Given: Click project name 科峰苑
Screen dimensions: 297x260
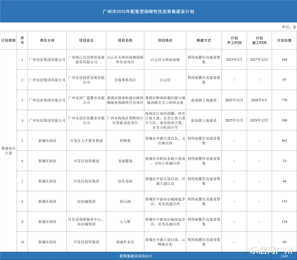Looking at the screenshot, I should 125,141.
